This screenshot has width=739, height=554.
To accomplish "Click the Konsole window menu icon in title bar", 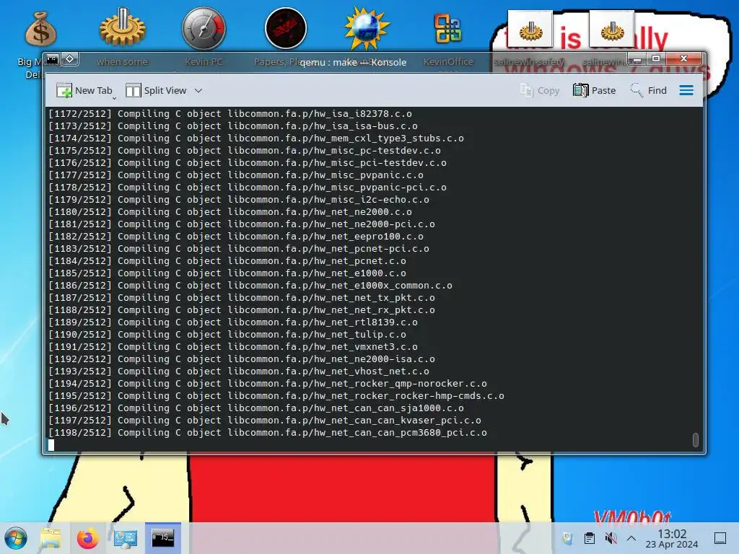I will [52, 59].
